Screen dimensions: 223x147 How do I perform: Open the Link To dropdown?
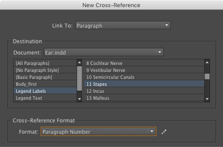click(123, 26)
